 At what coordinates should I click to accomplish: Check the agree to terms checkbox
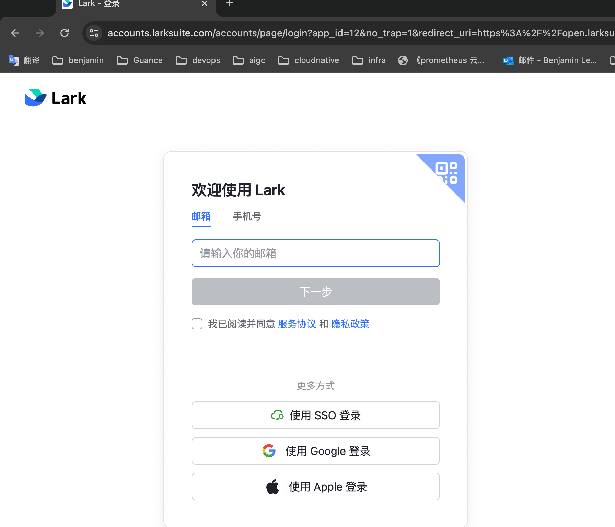coord(197,324)
